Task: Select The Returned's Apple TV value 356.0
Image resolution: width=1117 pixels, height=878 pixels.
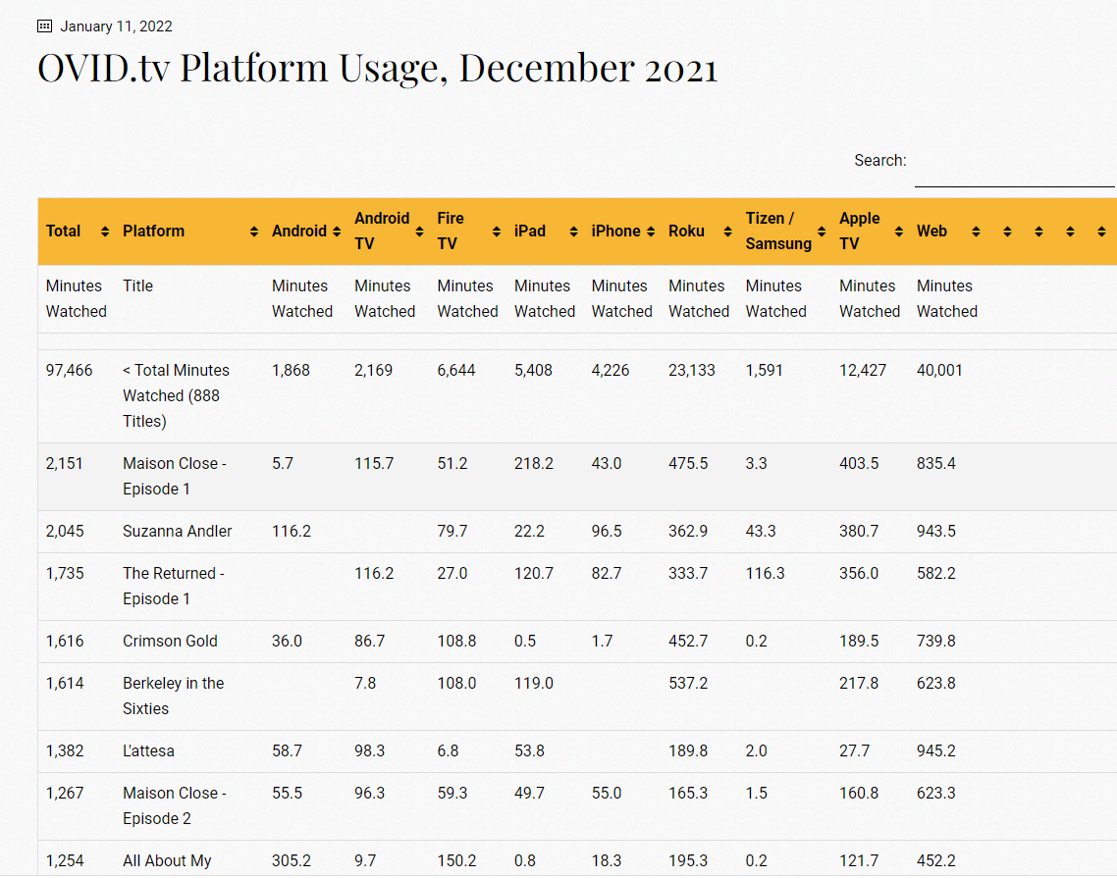Action: pyautogui.click(x=859, y=573)
